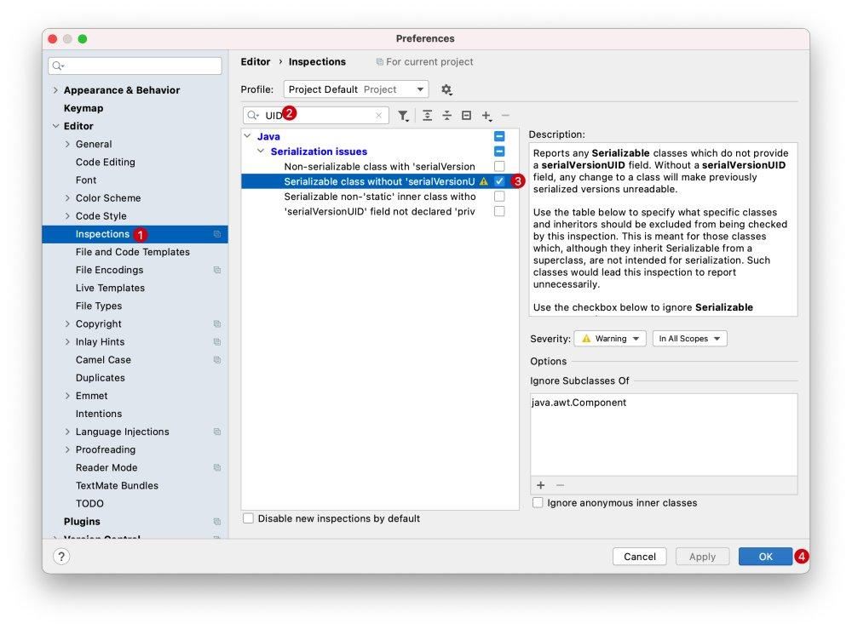
Task: Open the Severity Warning dropdown
Action: click(610, 339)
